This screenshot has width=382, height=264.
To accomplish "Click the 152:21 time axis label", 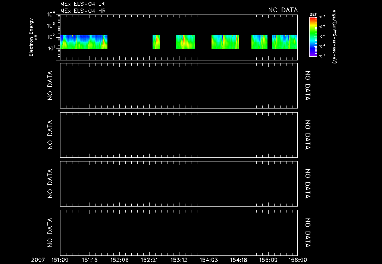I will (149, 260).
